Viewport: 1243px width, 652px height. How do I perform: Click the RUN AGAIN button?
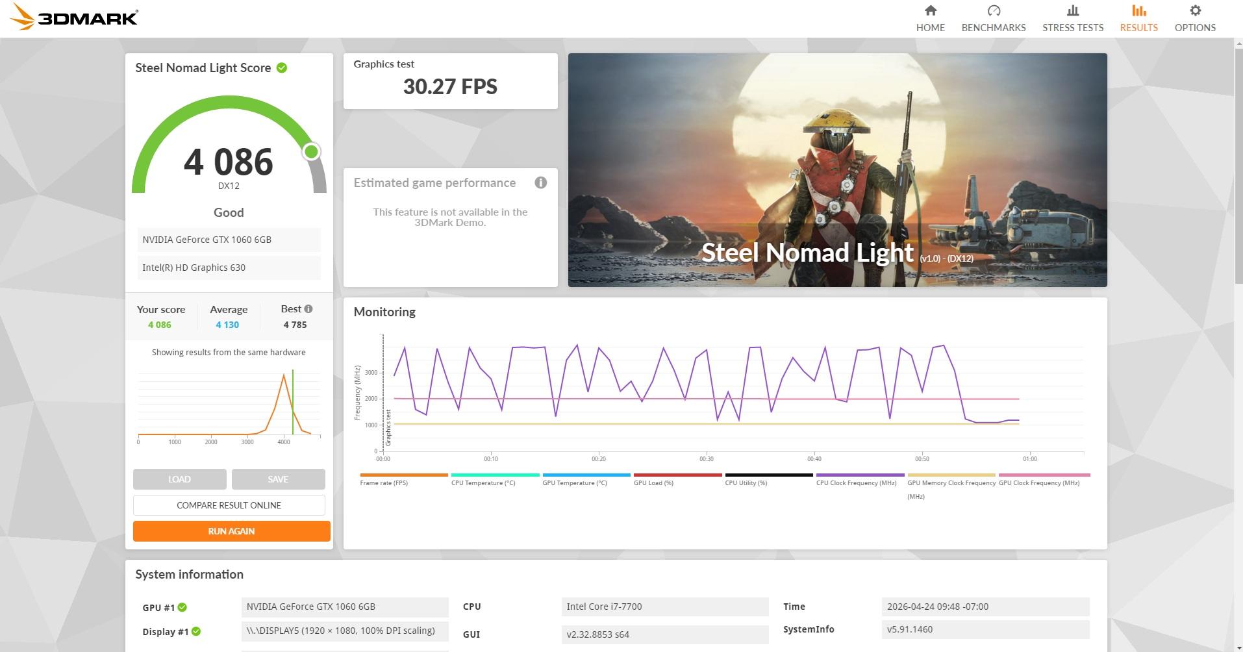coord(231,531)
